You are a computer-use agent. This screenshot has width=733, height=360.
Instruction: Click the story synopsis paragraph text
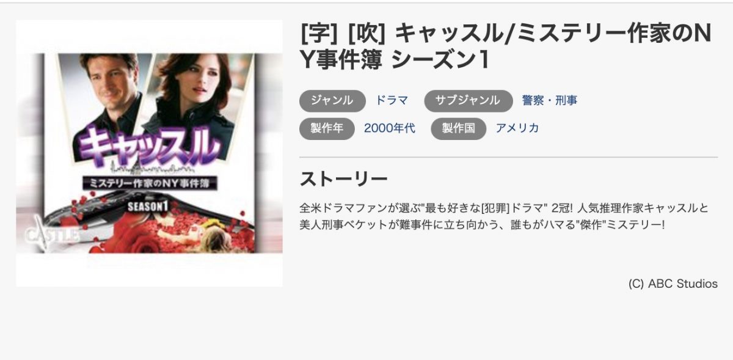(505, 216)
